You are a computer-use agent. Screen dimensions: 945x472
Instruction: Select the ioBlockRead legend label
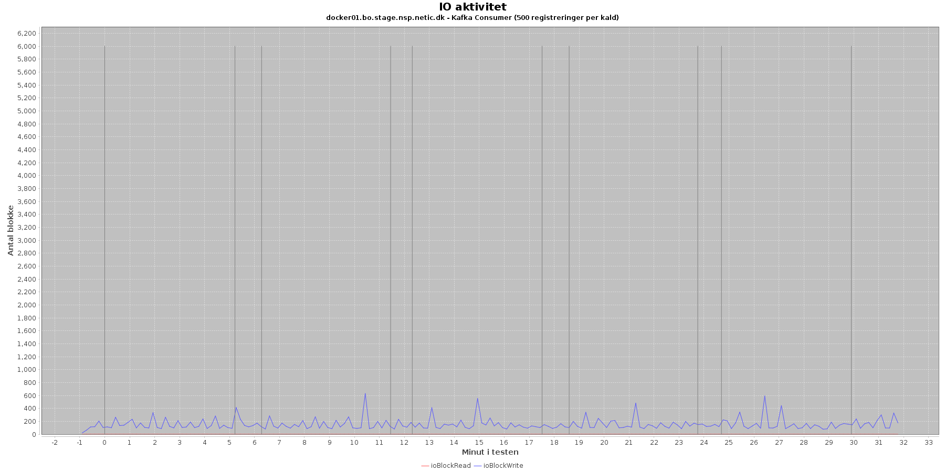[450, 466]
